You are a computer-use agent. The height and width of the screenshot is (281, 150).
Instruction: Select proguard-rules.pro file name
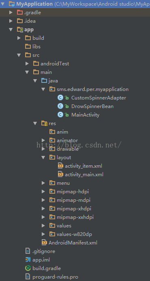tap(55, 277)
